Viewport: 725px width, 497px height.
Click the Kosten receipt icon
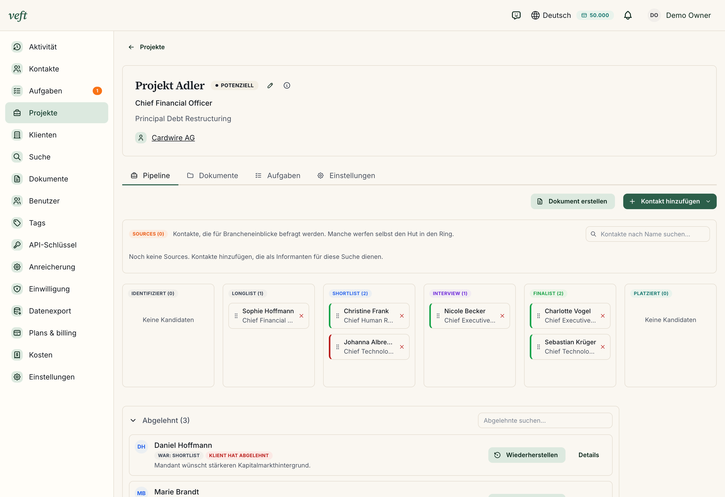pyautogui.click(x=17, y=355)
